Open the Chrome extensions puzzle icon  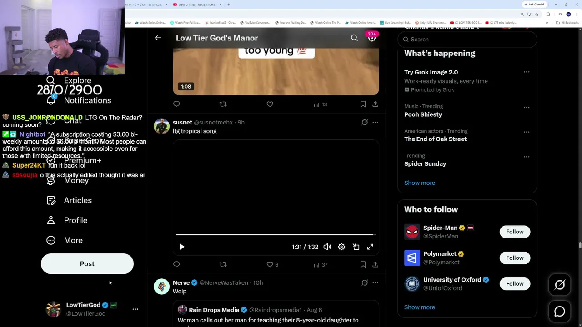click(548, 14)
